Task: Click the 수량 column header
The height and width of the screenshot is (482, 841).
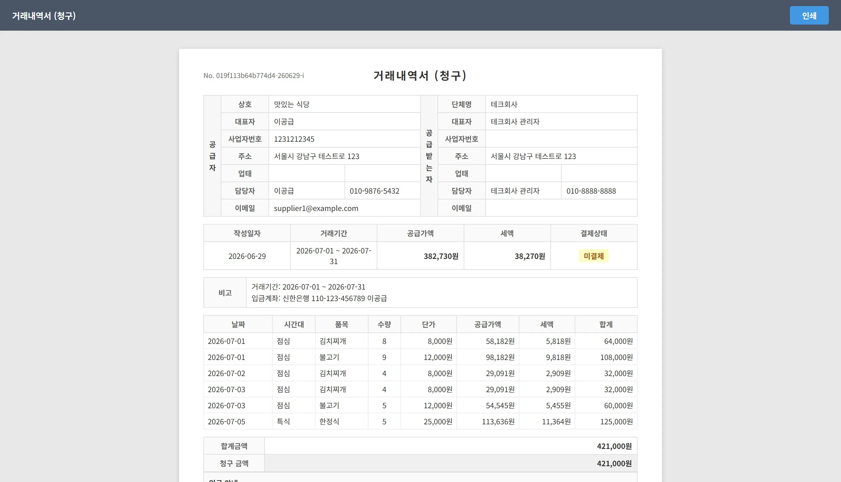Action: click(384, 324)
